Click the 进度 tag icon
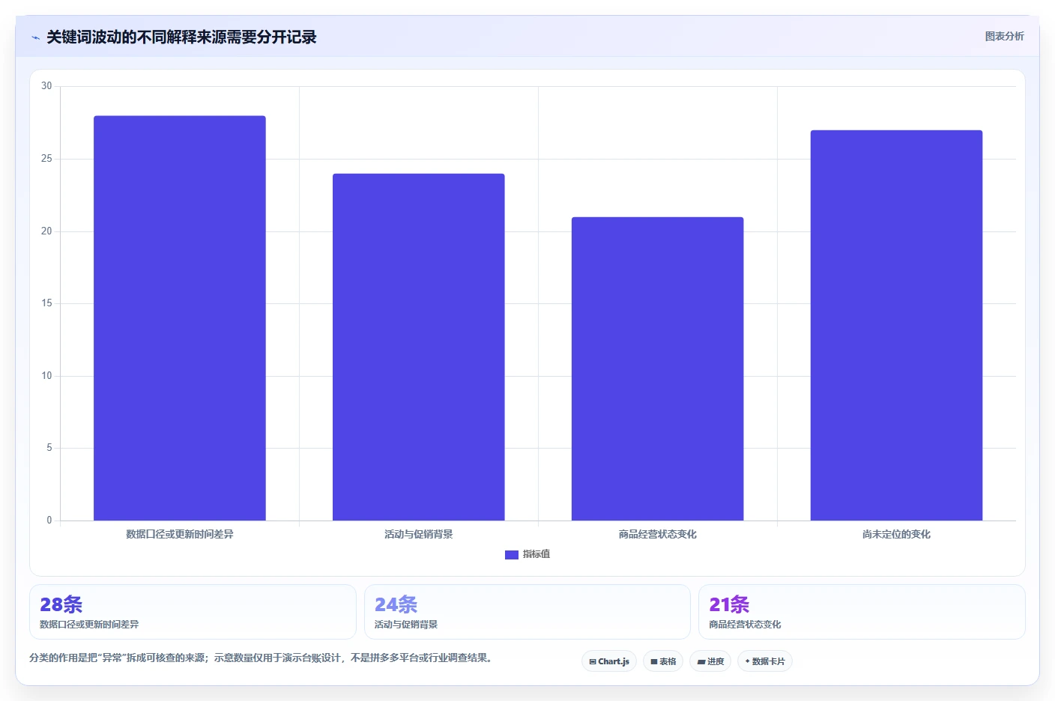Viewport: 1055px width, 701px height. click(701, 662)
